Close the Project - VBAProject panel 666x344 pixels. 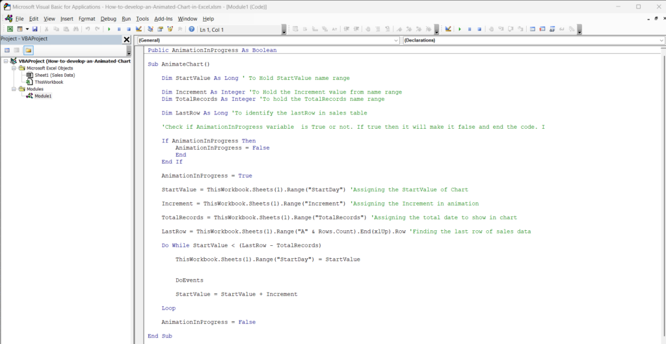click(x=127, y=40)
